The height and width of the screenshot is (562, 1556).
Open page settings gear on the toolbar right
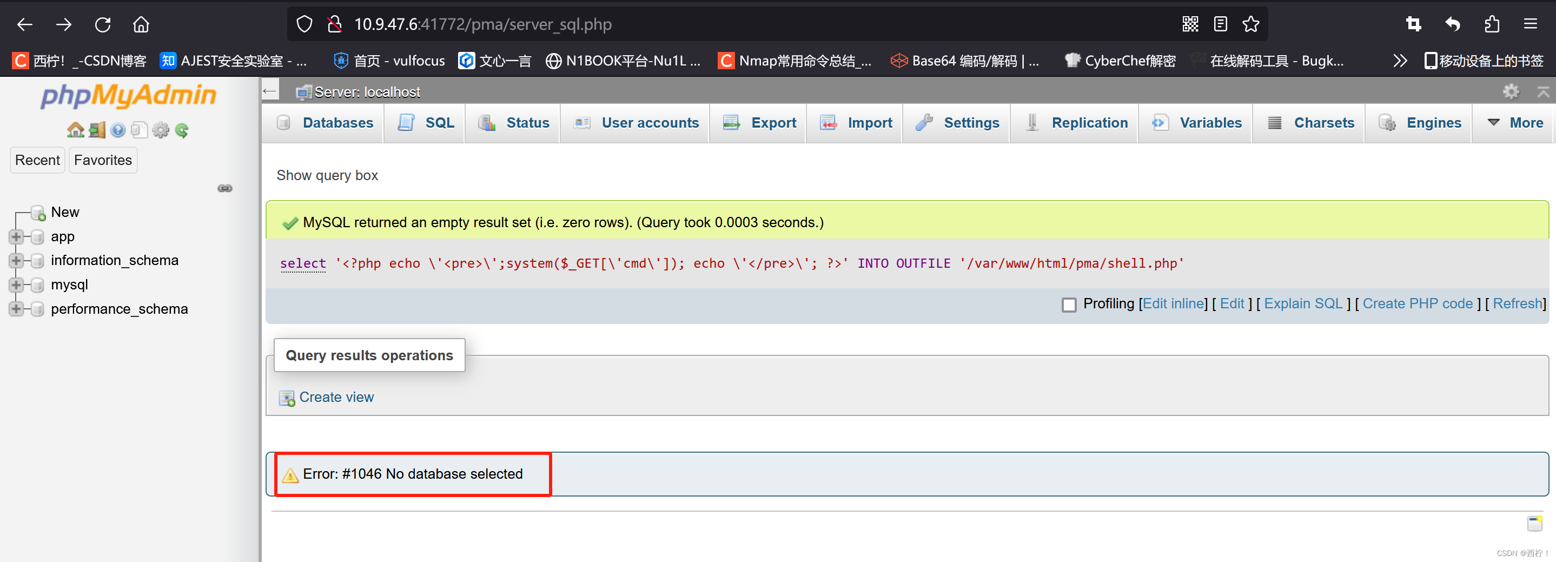point(1511,91)
